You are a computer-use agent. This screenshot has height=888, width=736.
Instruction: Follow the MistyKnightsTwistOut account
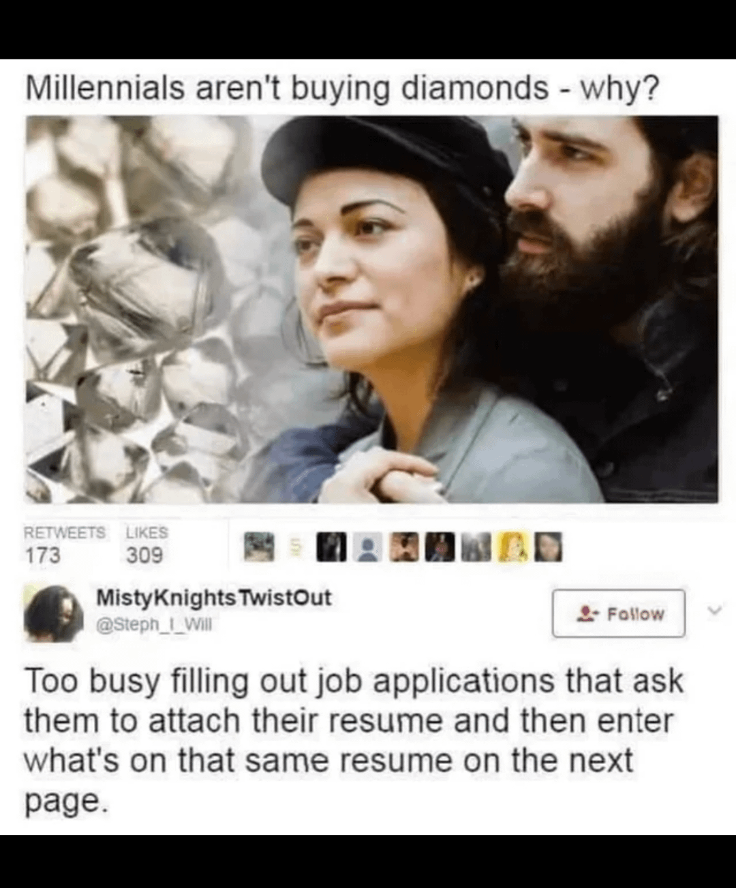pyautogui.click(x=619, y=613)
